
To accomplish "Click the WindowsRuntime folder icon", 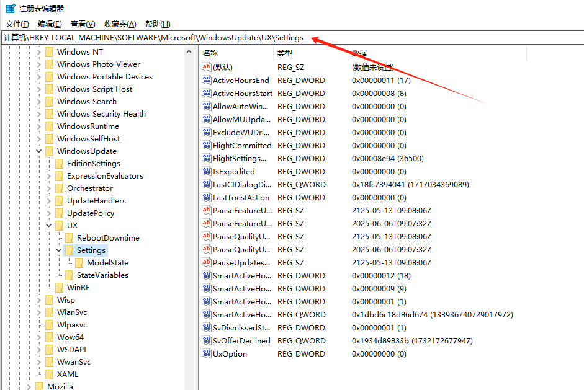I will coord(49,126).
